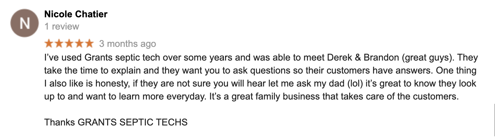Viewport: 495px width, 137px height.
Task: Click the line starting "take the time to explain"
Action: tap(260, 71)
